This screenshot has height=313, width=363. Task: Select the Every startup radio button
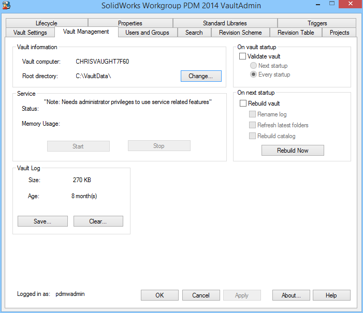click(x=253, y=74)
